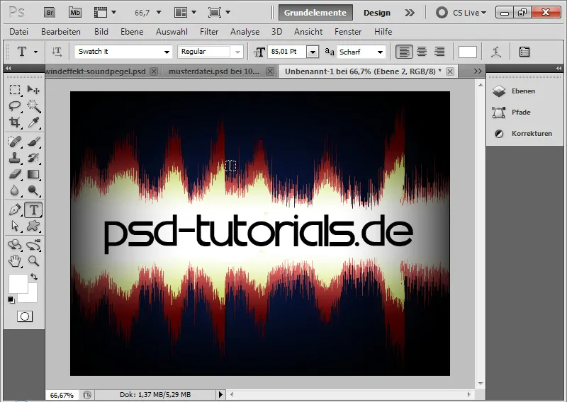Select the 3D Camera Orbit tool
This screenshot has width=567, height=402.
coord(33,245)
